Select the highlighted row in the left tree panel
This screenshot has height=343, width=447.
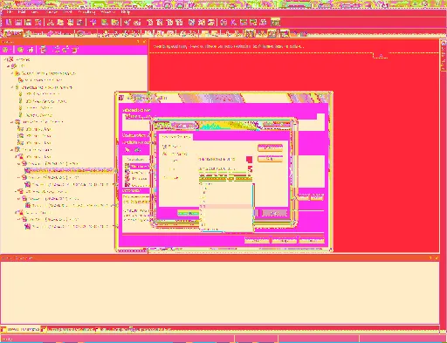pos(72,170)
